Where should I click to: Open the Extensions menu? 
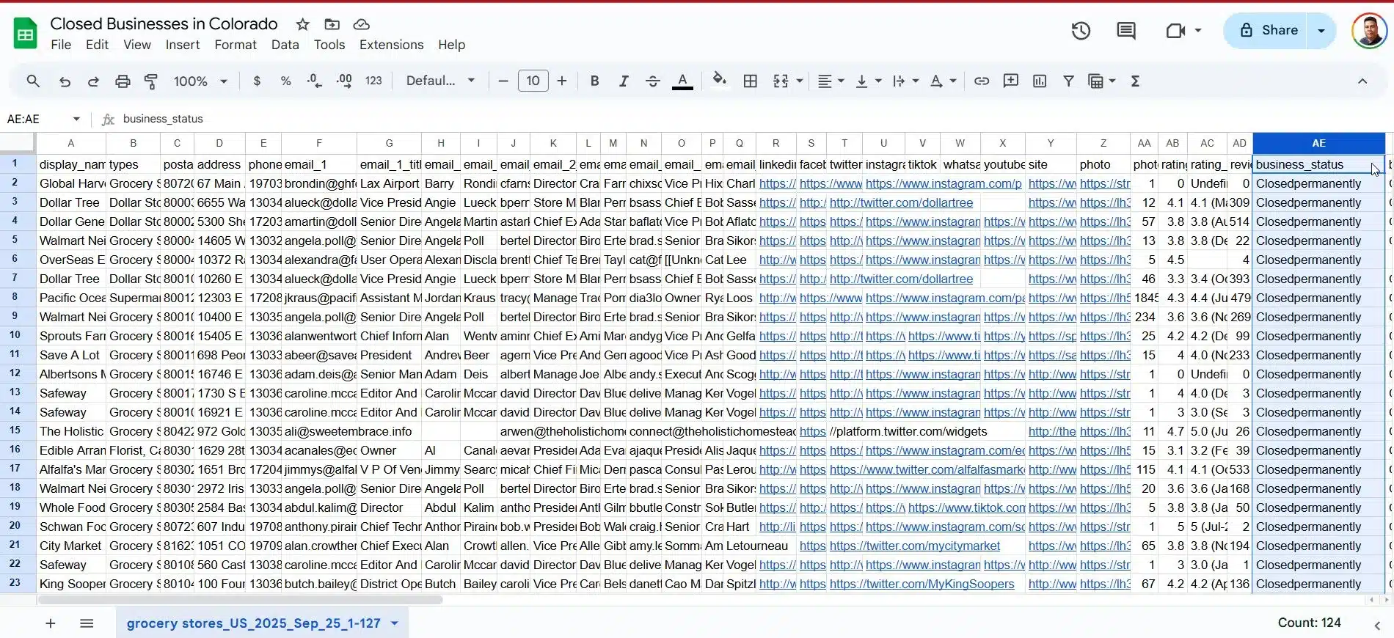392,45
